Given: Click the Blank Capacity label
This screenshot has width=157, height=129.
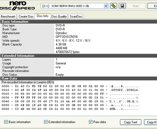Looking at the screenshot, I should 12,44.
